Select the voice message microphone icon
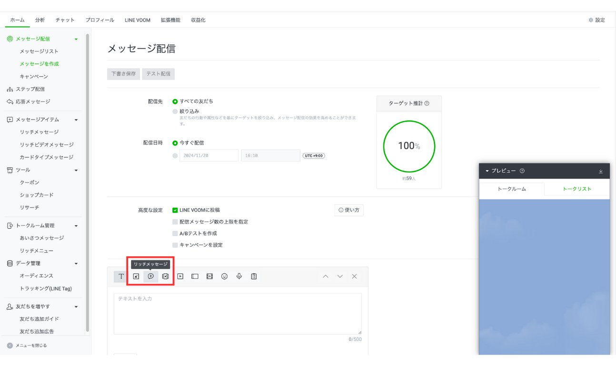The width and height of the screenshot is (616, 366). pos(239,276)
